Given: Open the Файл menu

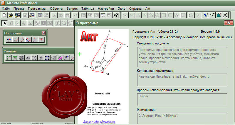Looking at the screenshot, I should pos(6,9).
